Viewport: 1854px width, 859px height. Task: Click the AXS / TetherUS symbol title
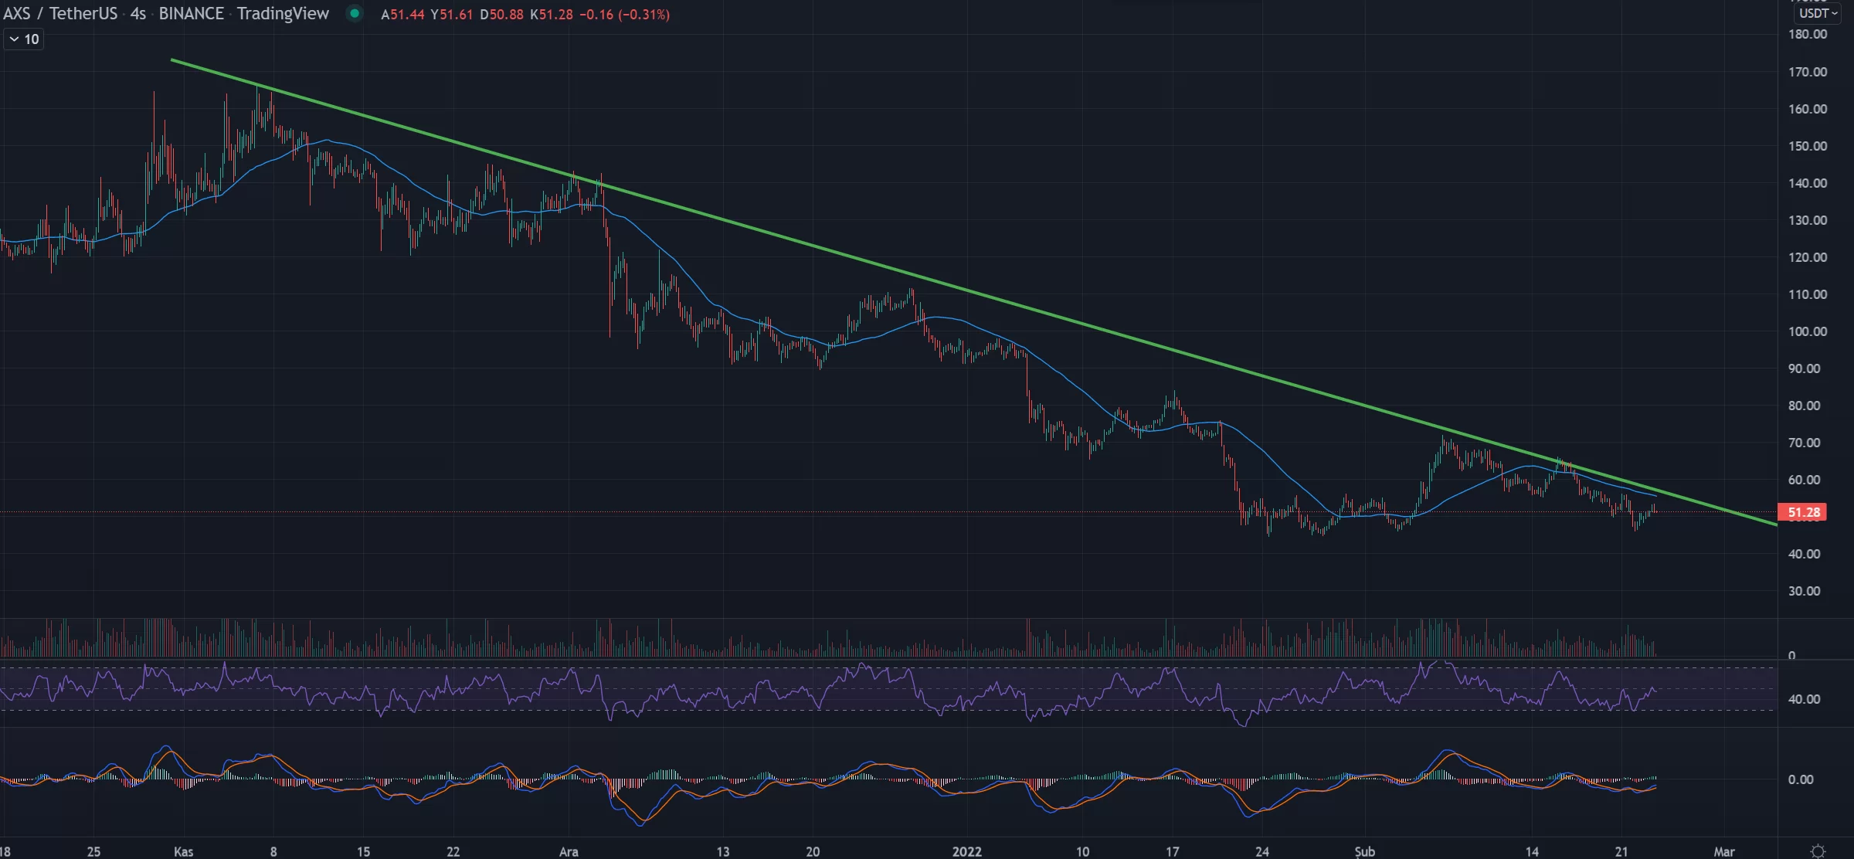tap(60, 14)
